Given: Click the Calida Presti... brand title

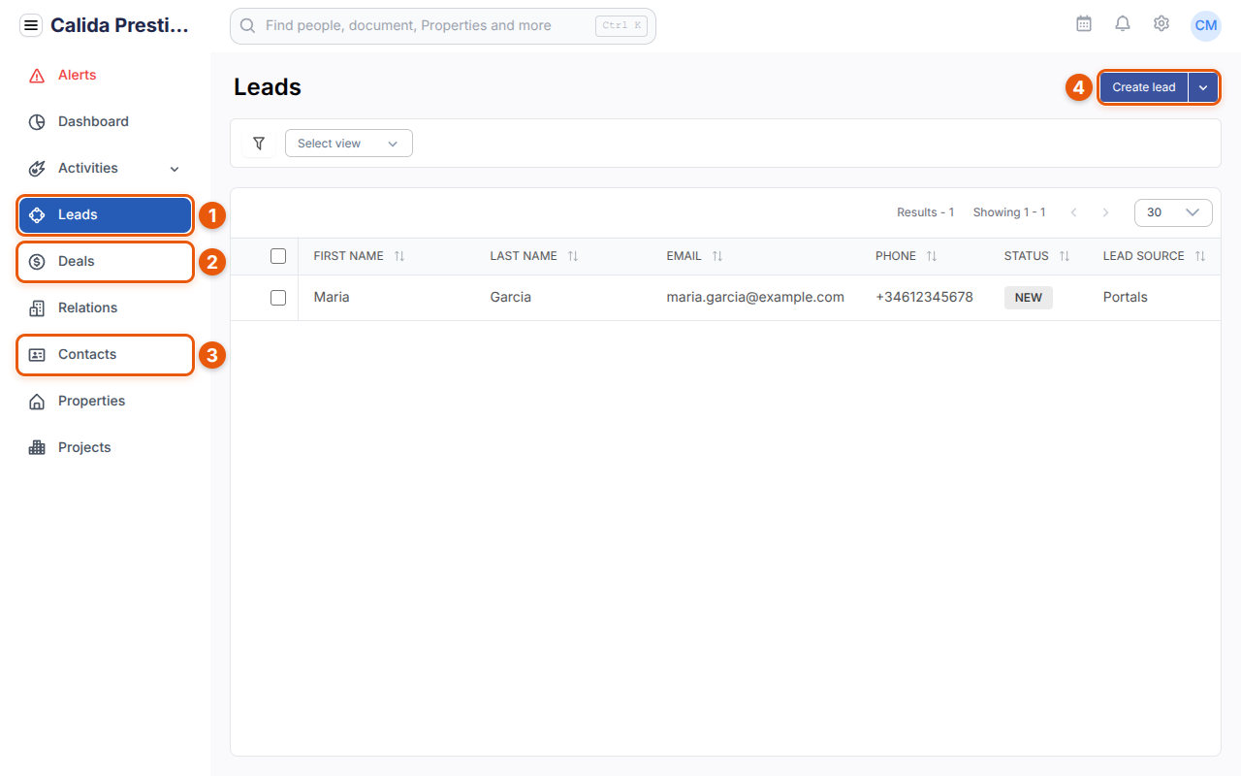Looking at the screenshot, I should point(120,26).
